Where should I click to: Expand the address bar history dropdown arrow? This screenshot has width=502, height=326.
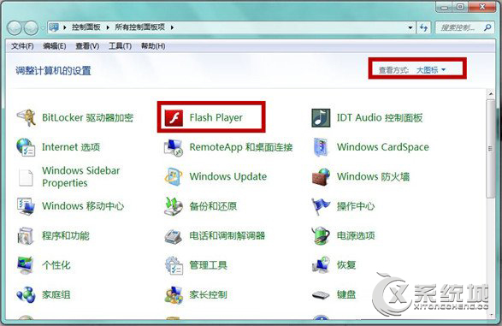[x=410, y=28]
